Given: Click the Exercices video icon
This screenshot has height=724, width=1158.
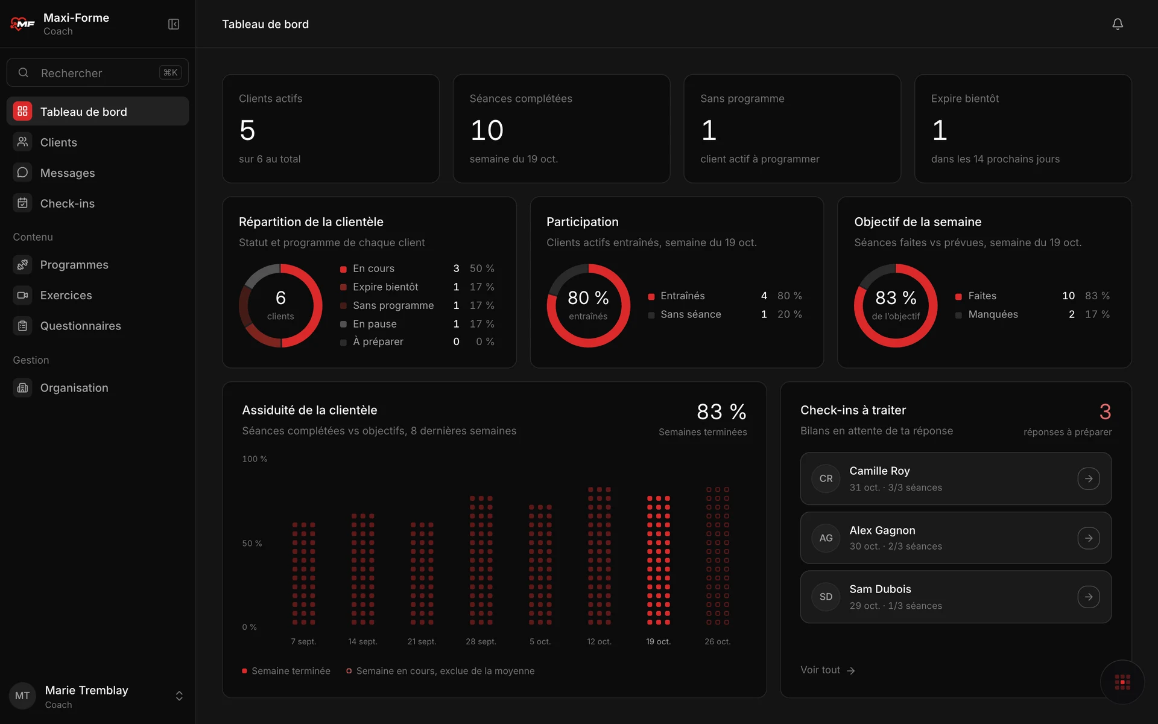Looking at the screenshot, I should [22, 295].
